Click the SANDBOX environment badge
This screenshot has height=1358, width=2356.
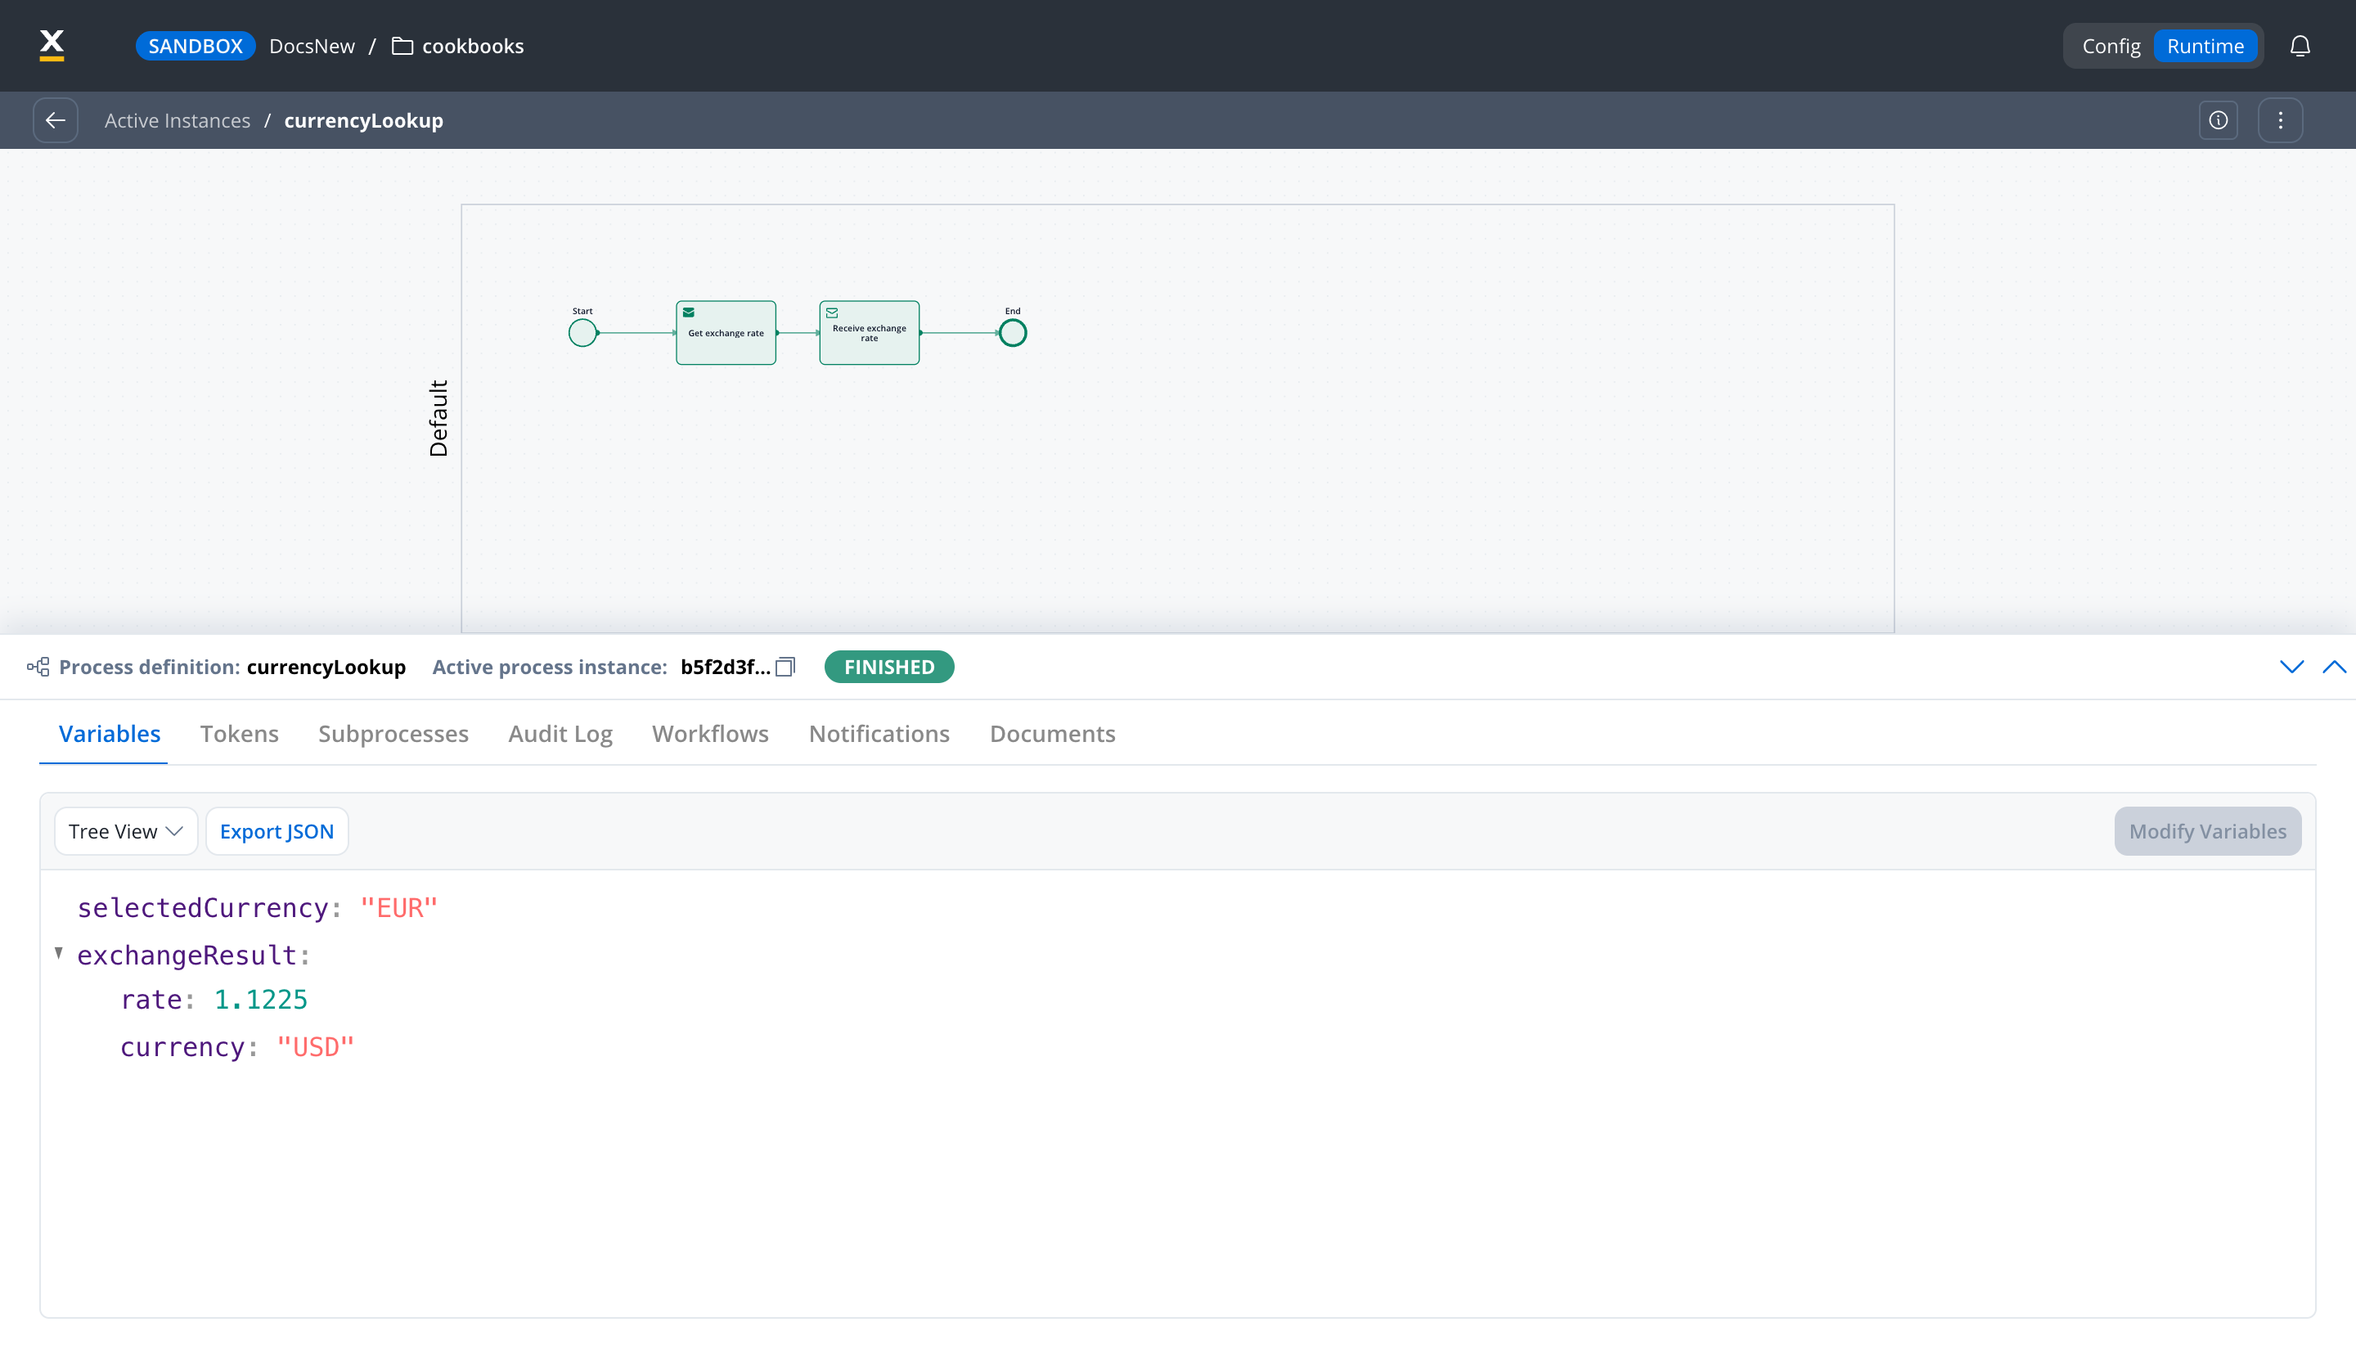coord(195,46)
